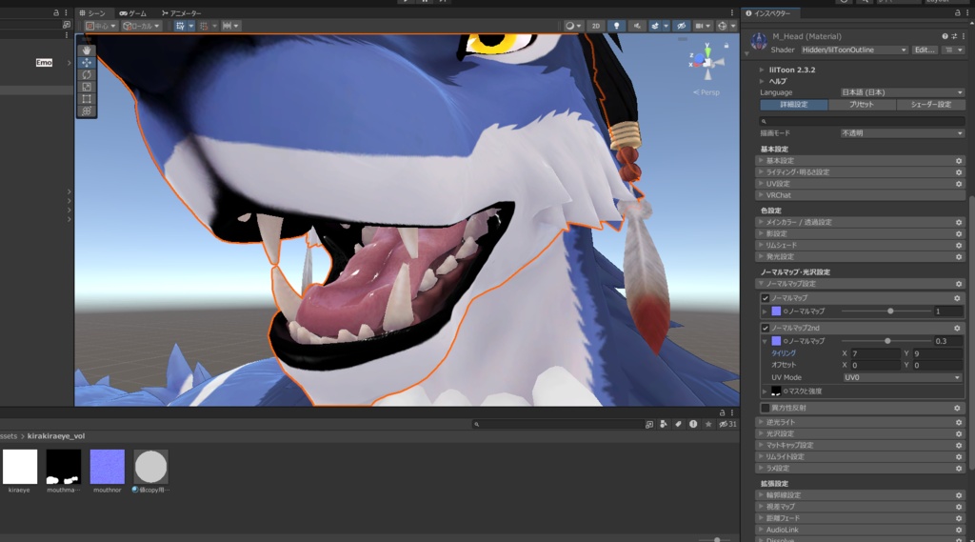The height and width of the screenshot is (542, 975).
Task: Switch to the アニメーター tab
Action: [x=181, y=13]
